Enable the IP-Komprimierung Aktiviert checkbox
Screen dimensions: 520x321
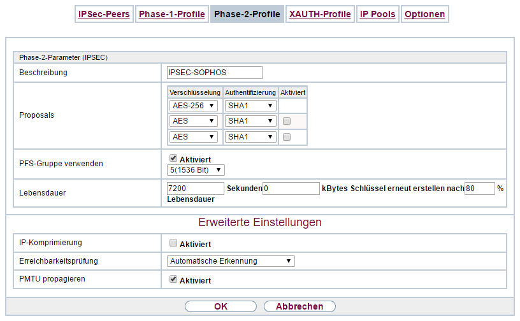click(173, 243)
